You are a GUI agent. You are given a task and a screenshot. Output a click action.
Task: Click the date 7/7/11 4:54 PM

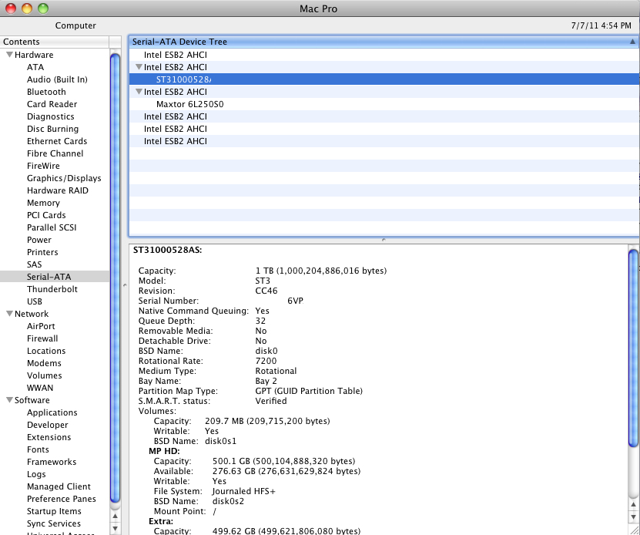pos(601,25)
